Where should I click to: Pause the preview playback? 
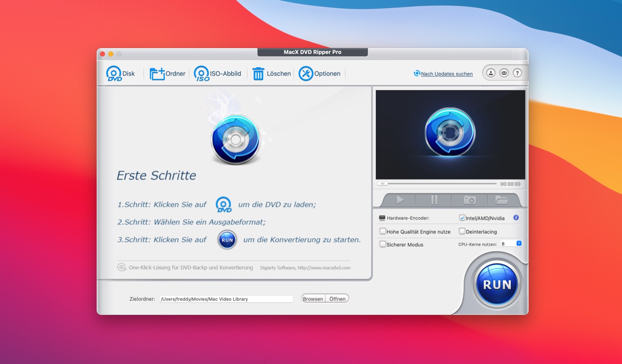click(x=434, y=200)
